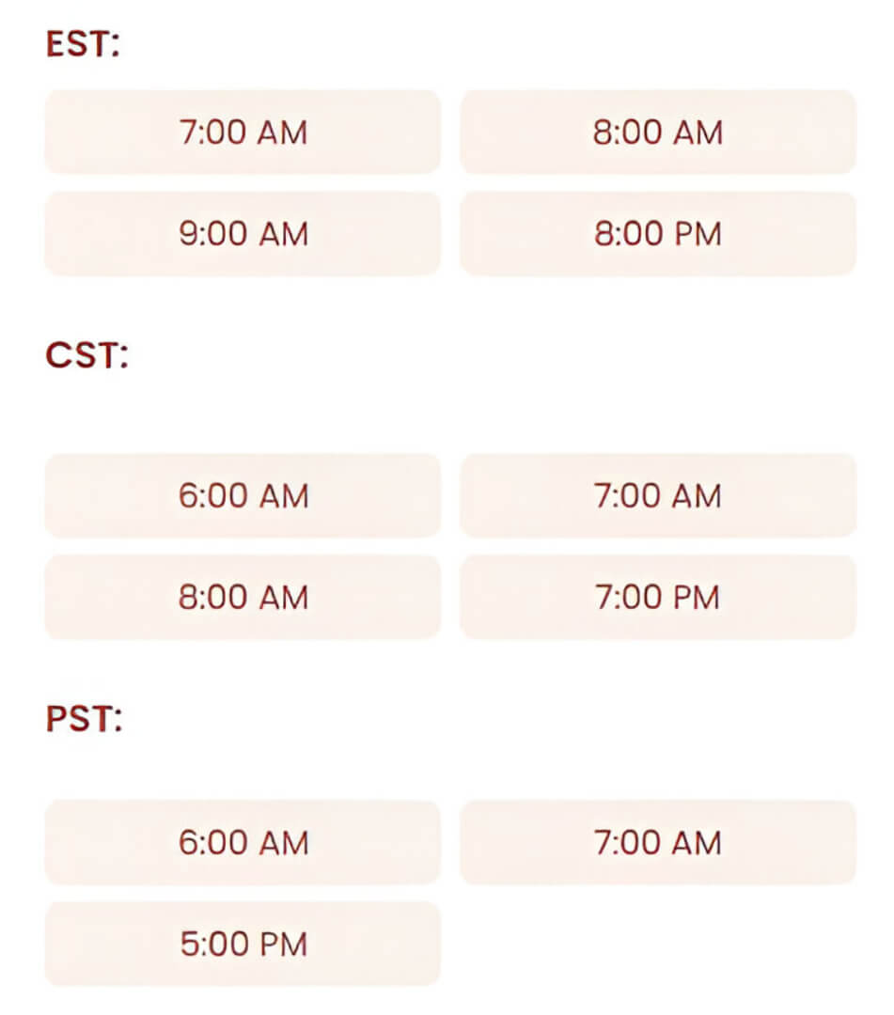The width and height of the screenshot is (894, 1015).
Task: Select 8:00 PM in the EST section
Action: pos(658,234)
